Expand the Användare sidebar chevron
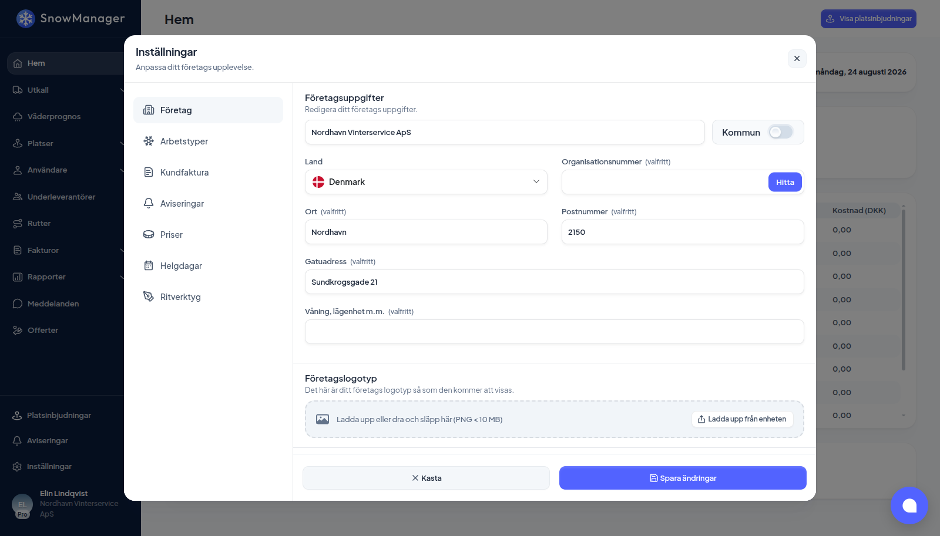The height and width of the screenshot is (536, 940). (x=122, y=170)
